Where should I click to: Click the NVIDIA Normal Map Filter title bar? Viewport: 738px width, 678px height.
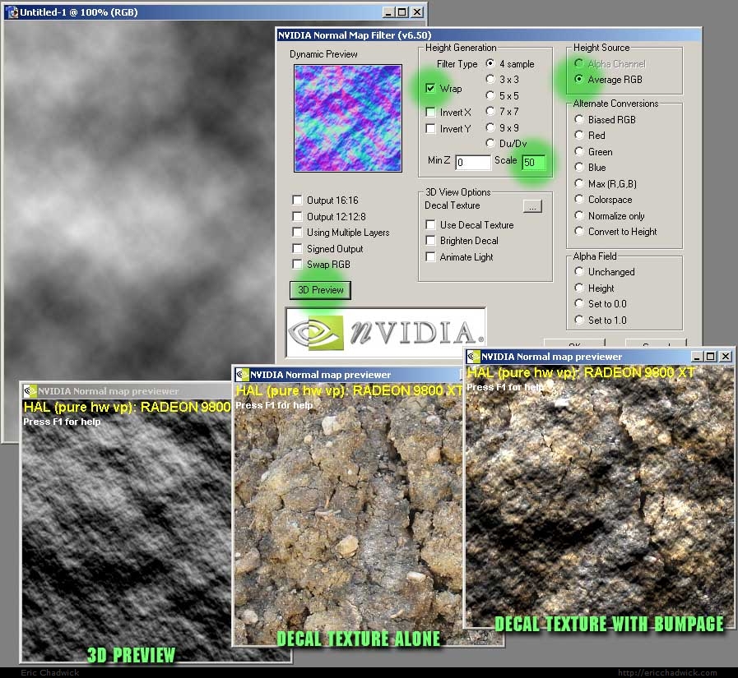point(489,35)
